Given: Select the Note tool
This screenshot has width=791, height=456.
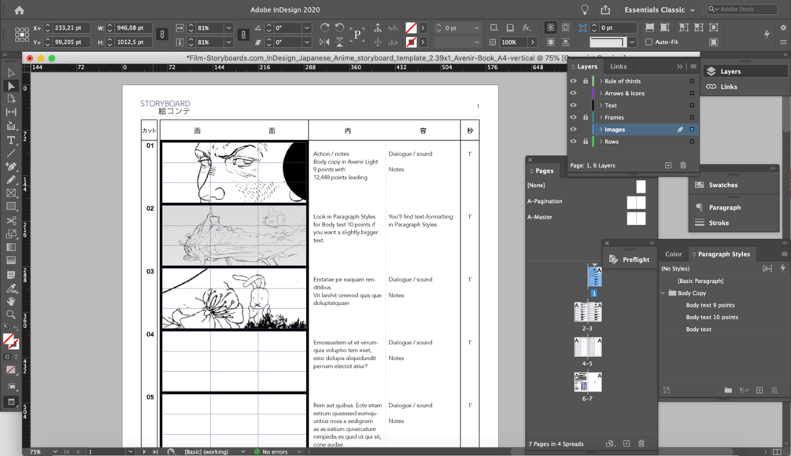Looking at the screenshot, I should (x=11, y=275).
